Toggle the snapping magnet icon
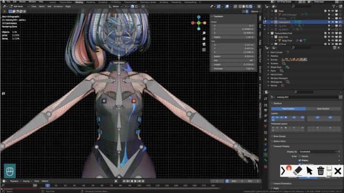This screenshot has width=344, height=193. 132,7
